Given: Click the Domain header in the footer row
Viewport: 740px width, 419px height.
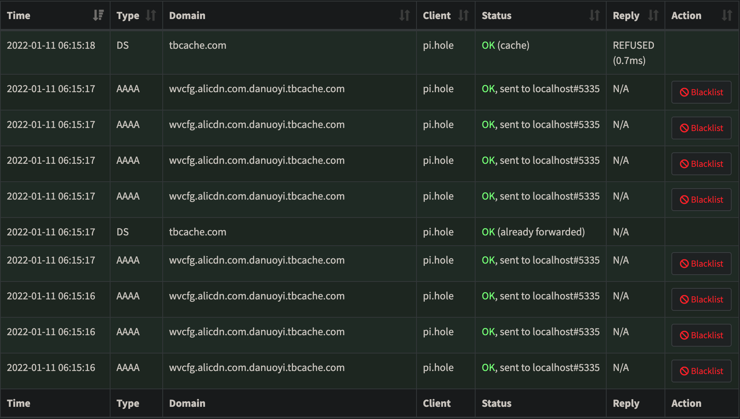Looking at the screenshot, I should click(x=187, y=403).
